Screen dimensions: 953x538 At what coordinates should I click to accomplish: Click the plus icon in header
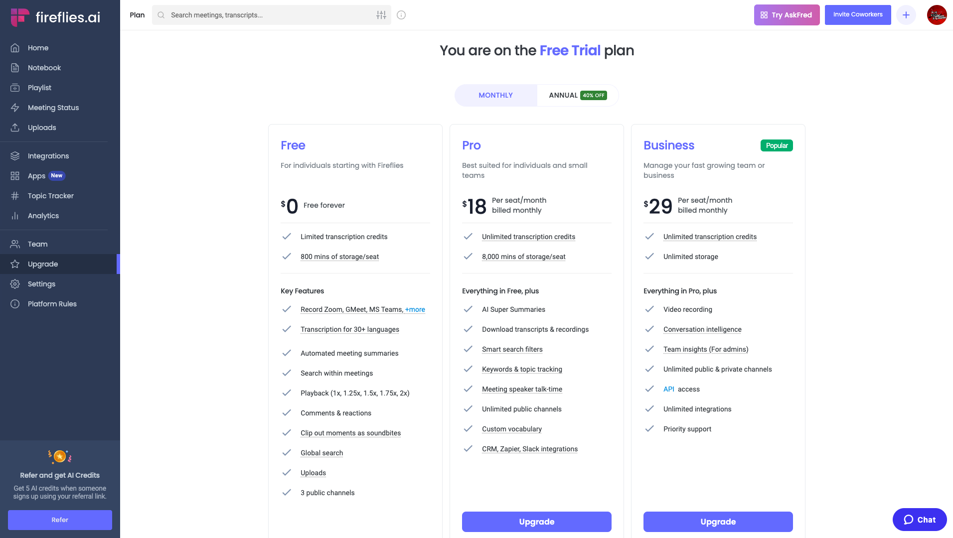point(906,15)
